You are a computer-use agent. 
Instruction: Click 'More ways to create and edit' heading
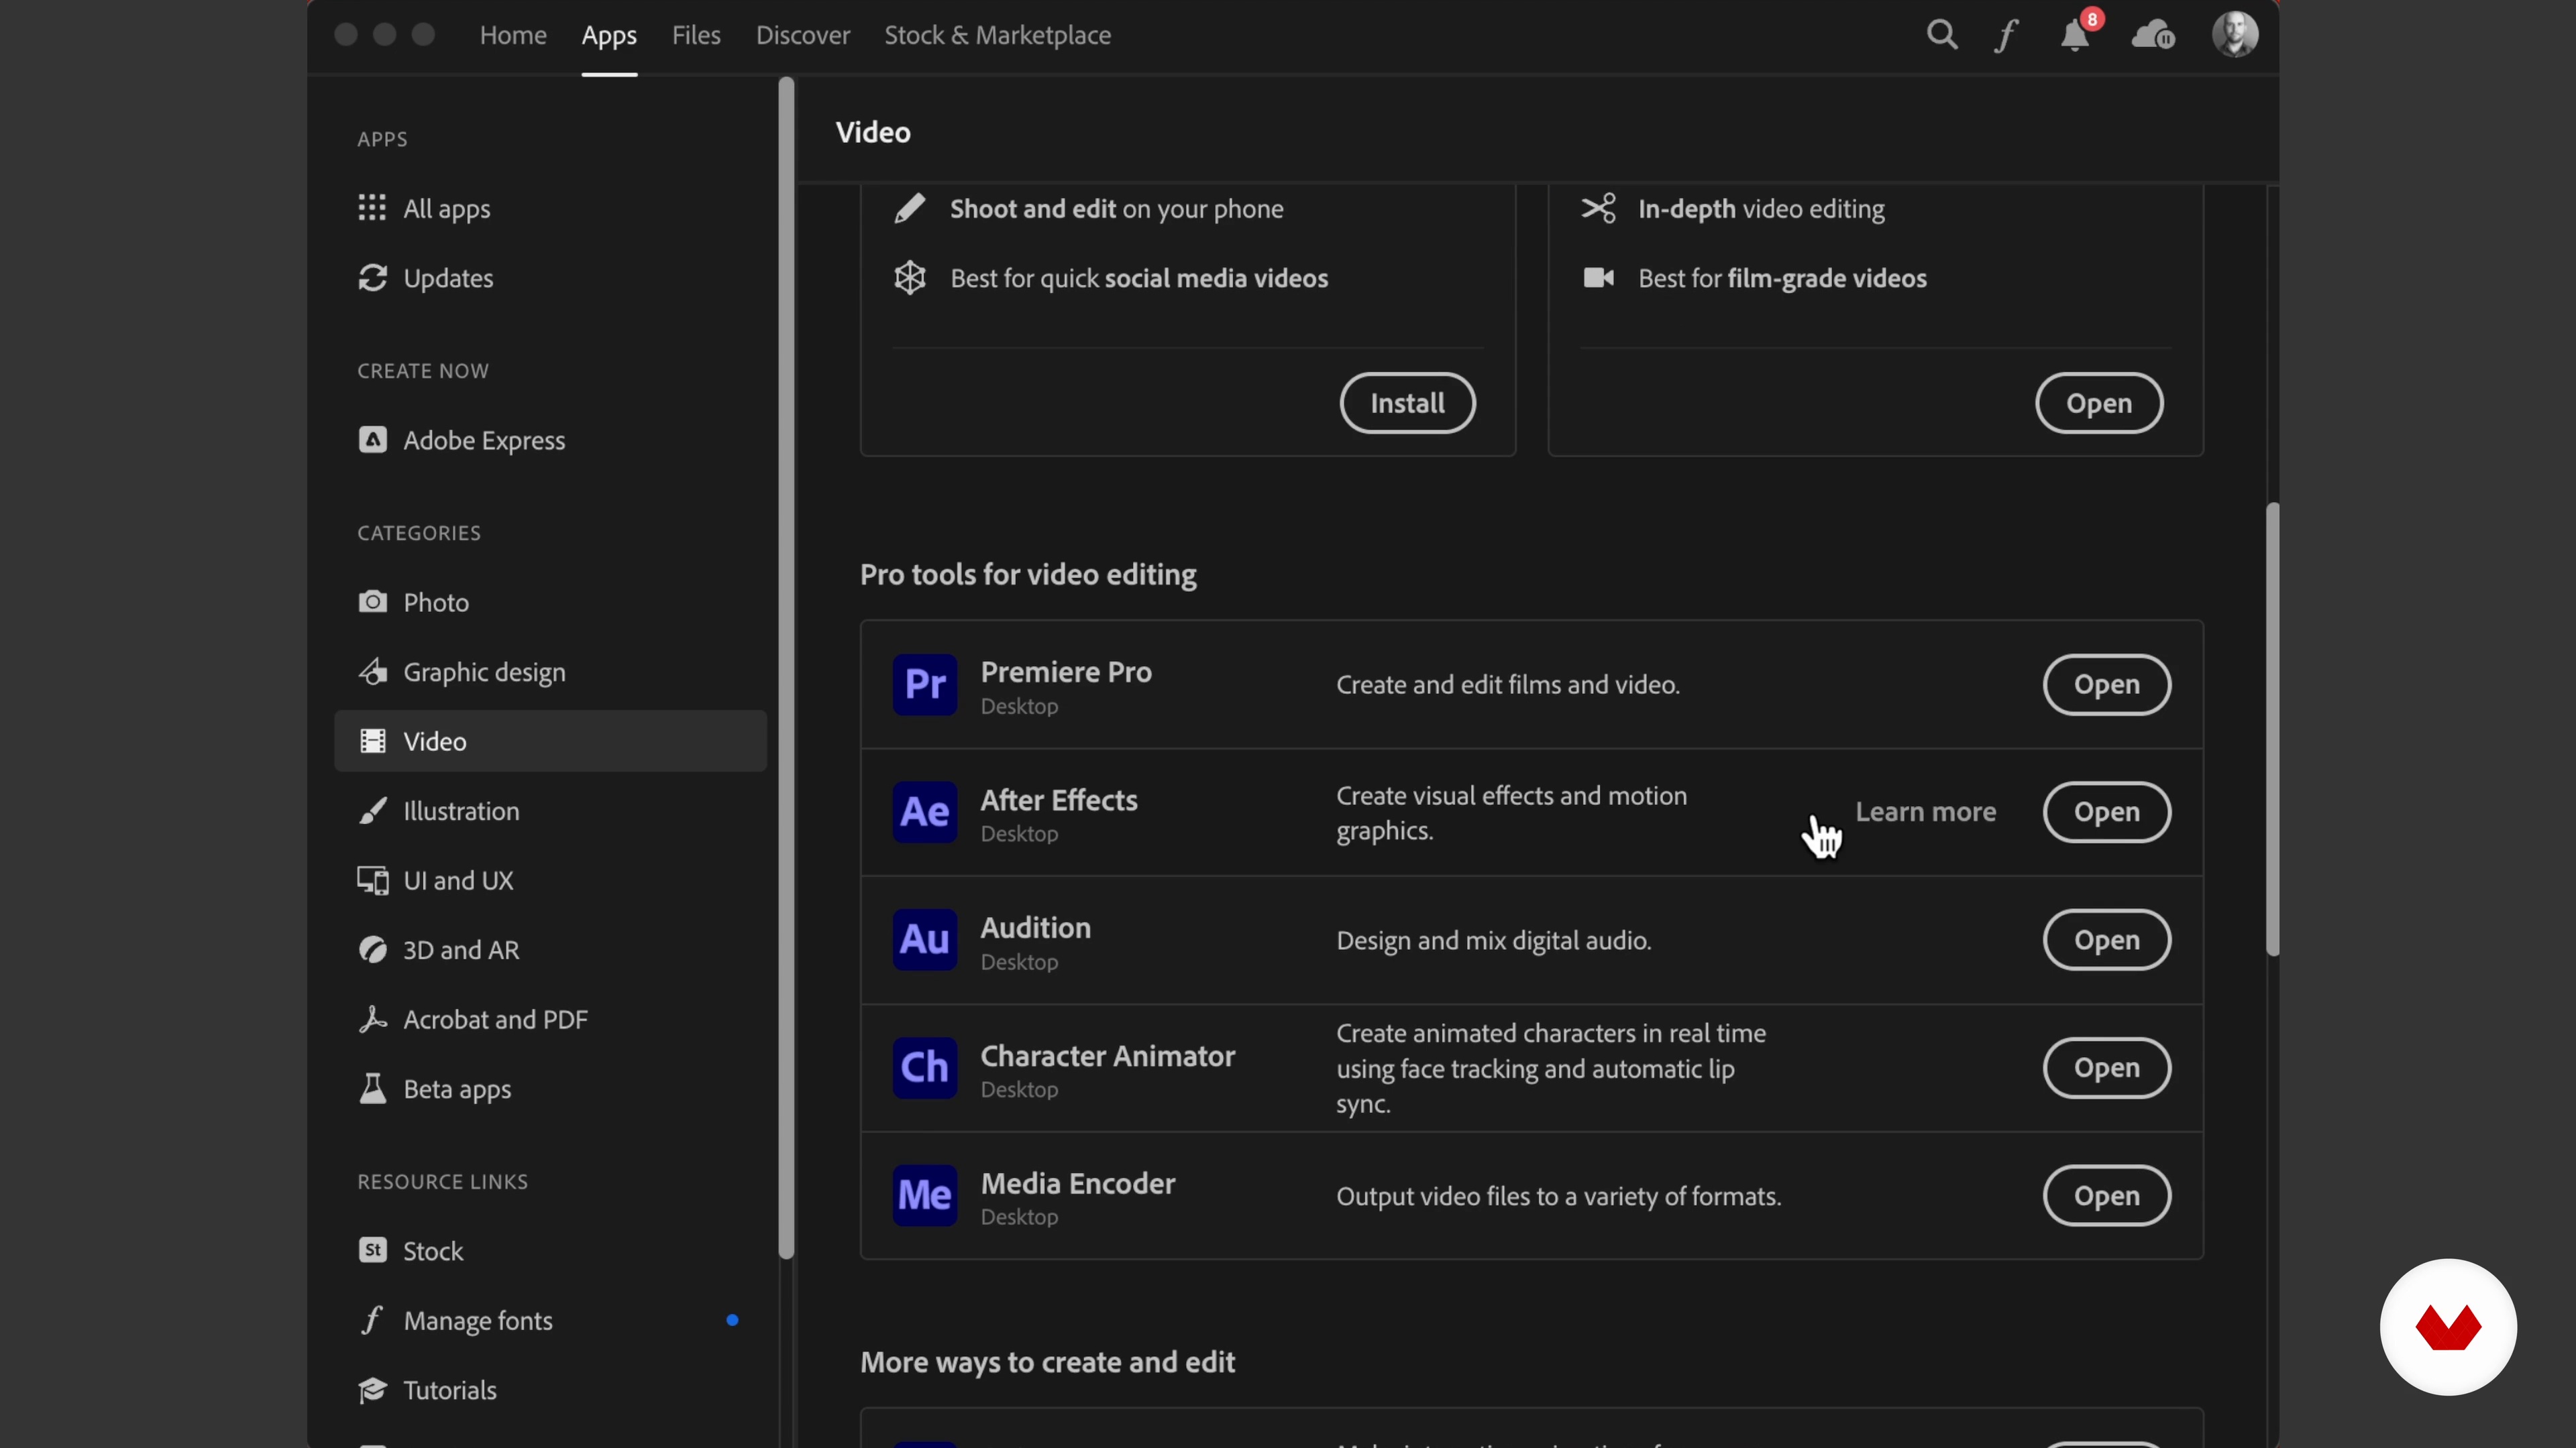(x=1047, y=1362)
